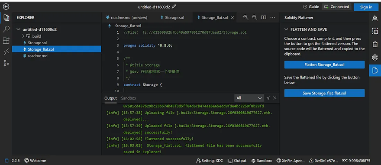The height and width of the screenshot is (165, 381).
Task: Open the source control branch icon
Action: pos(6,63)
